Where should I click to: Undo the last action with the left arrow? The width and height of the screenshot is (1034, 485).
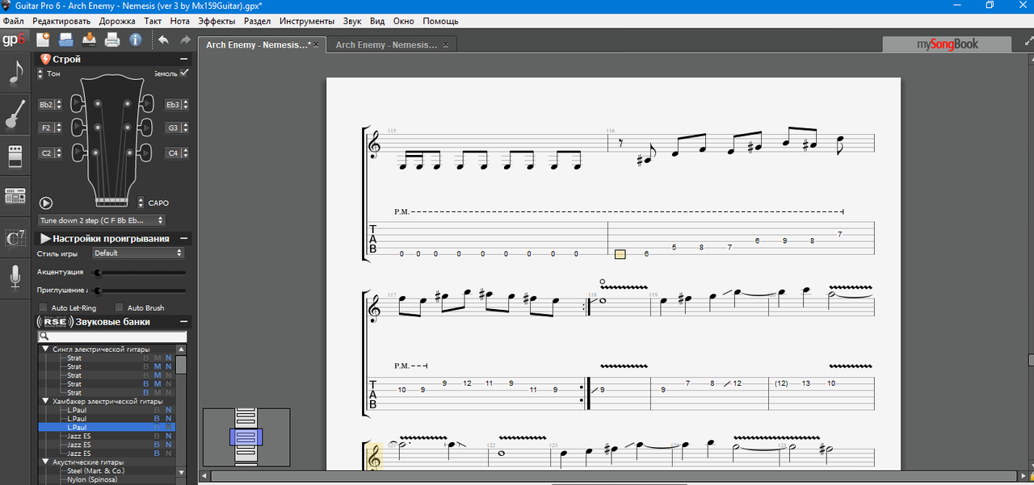[x=163, y=39]
